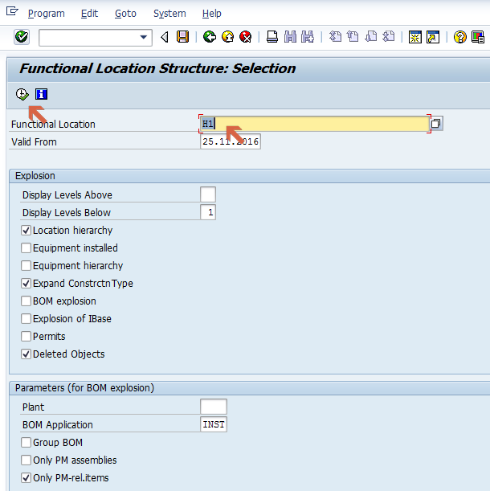Click the Valid From date field
The width and height of the screenshot is (490, 491).
pos(231,141)
